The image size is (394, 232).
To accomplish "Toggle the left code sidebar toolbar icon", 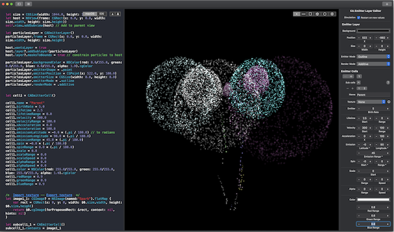I will [19, 4].
